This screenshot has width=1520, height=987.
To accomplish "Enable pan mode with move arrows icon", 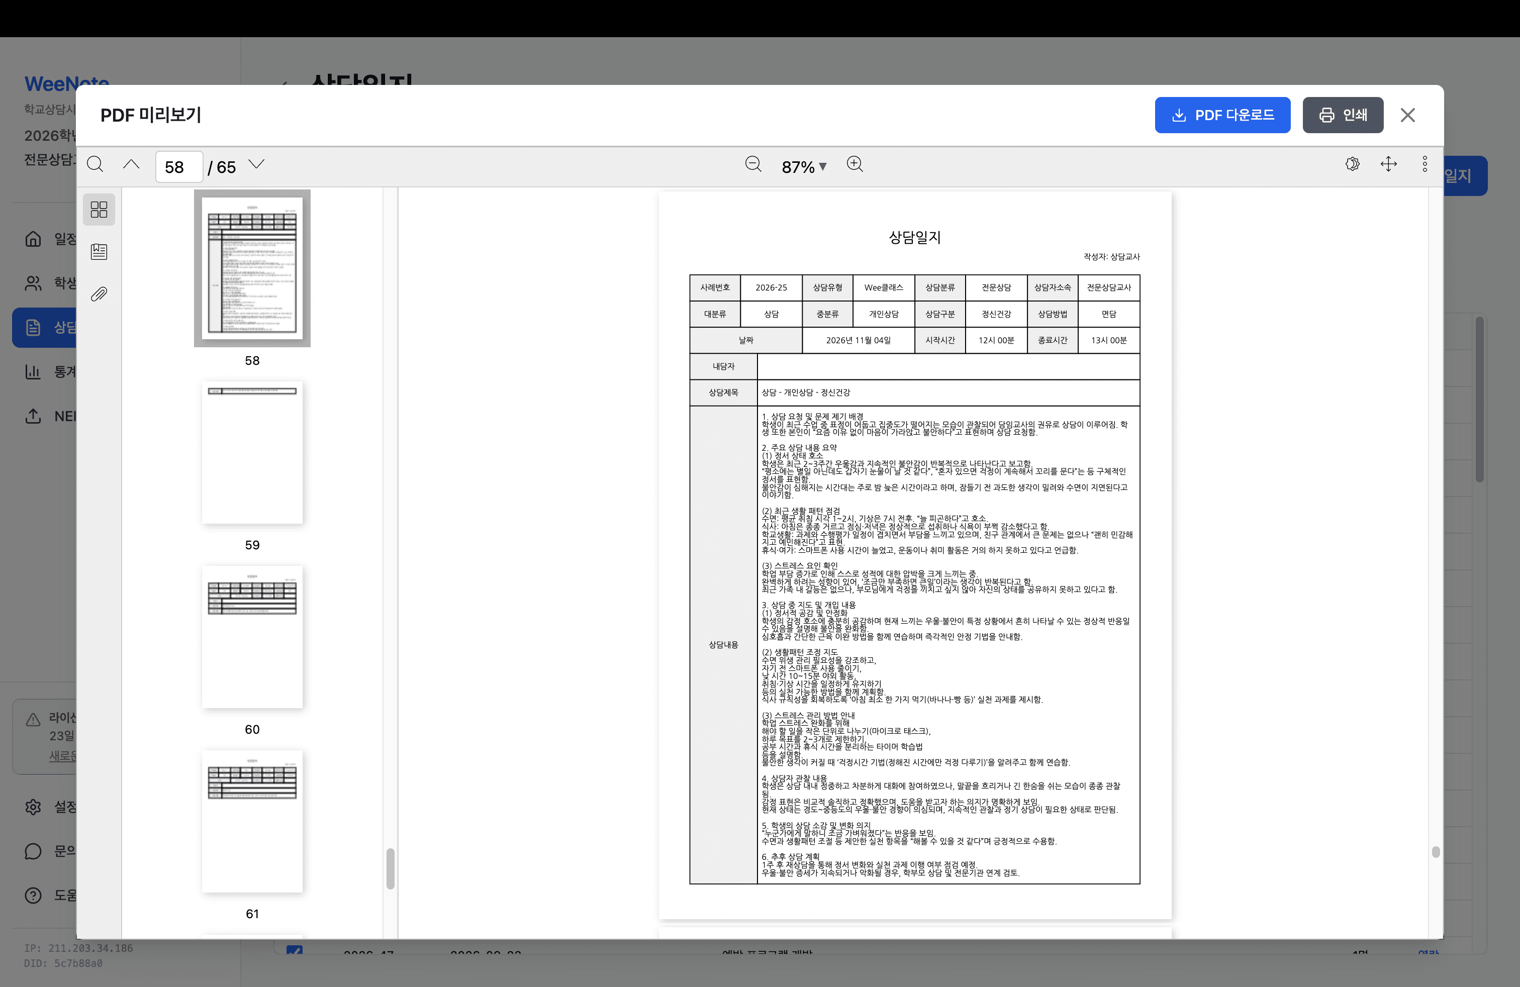I will coord(1388,165).
